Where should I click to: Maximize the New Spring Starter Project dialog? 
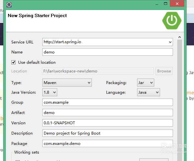(166, 4)
